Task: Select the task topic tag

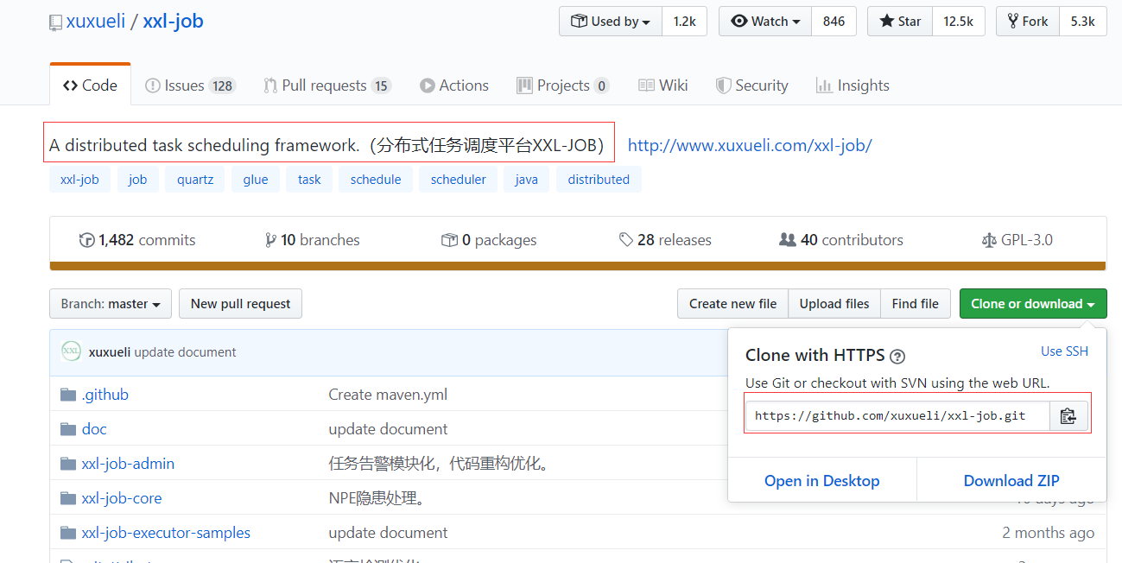Action: [309, 180]
